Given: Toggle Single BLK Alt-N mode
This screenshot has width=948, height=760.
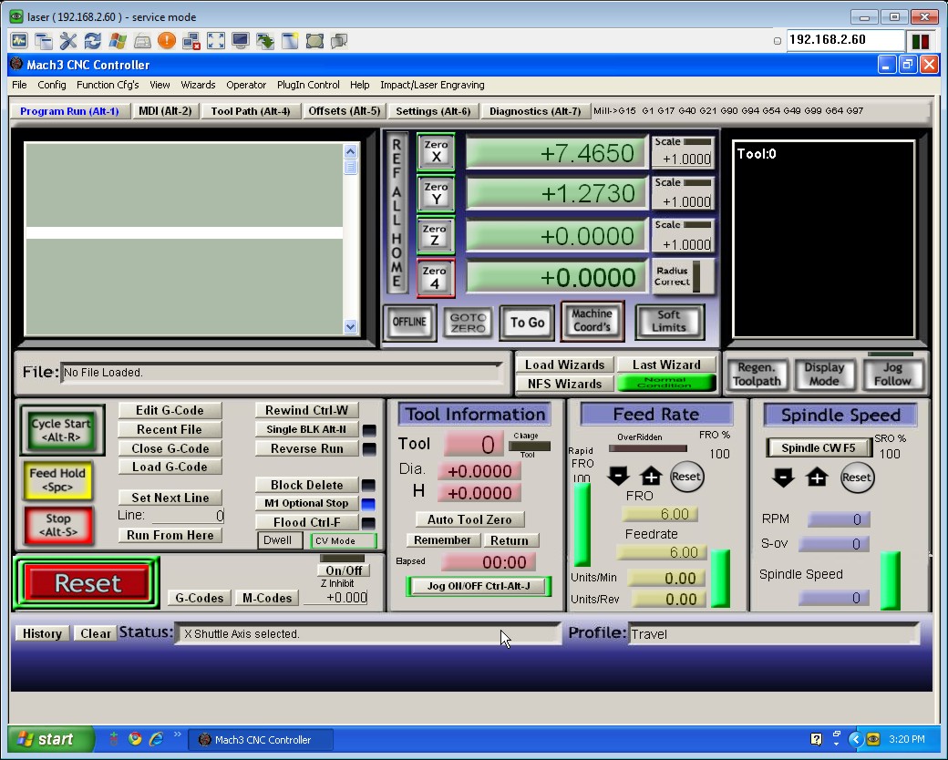Looking at the screenshot, I should tap(306, 429).
